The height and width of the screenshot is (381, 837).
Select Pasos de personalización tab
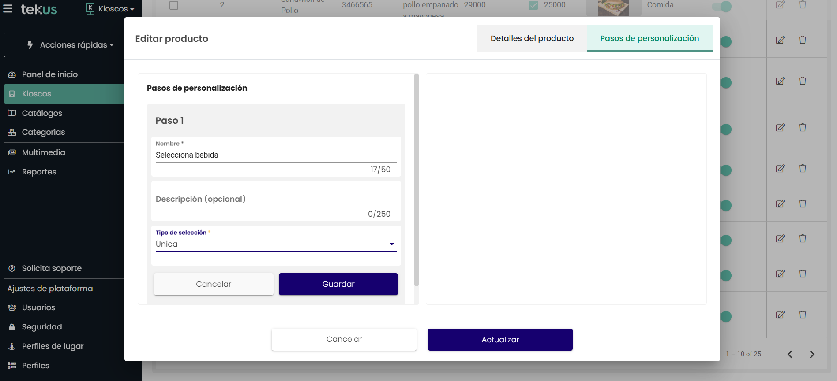[x=649, y=38]
